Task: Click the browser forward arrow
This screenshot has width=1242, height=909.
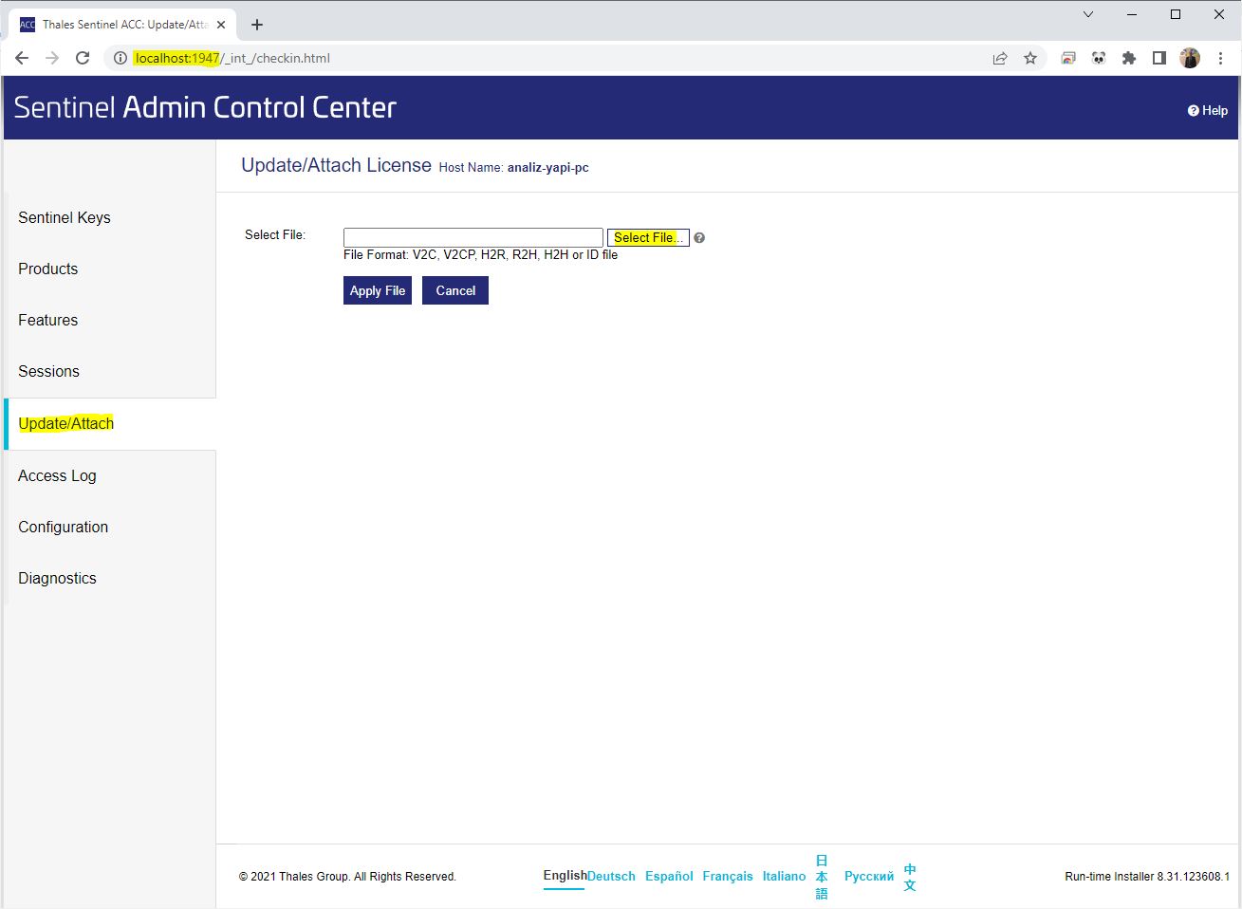Action: (x=52, y=58)
